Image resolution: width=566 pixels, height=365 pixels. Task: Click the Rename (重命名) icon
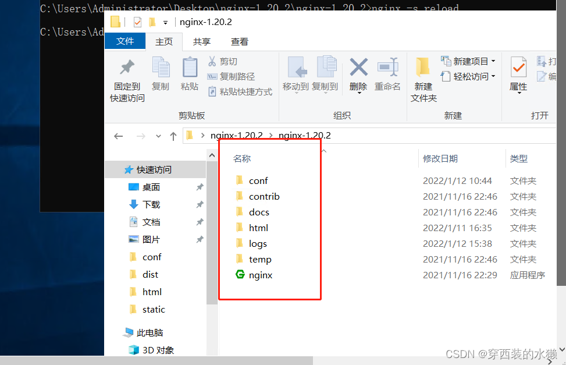(387, 67)
